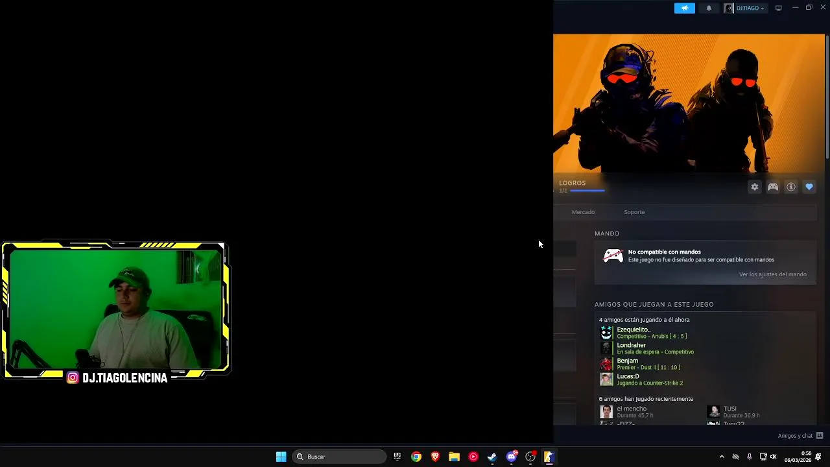Click '6 amigos han jugado recientemente' text

pyautogui.click(x=646, y=399)
